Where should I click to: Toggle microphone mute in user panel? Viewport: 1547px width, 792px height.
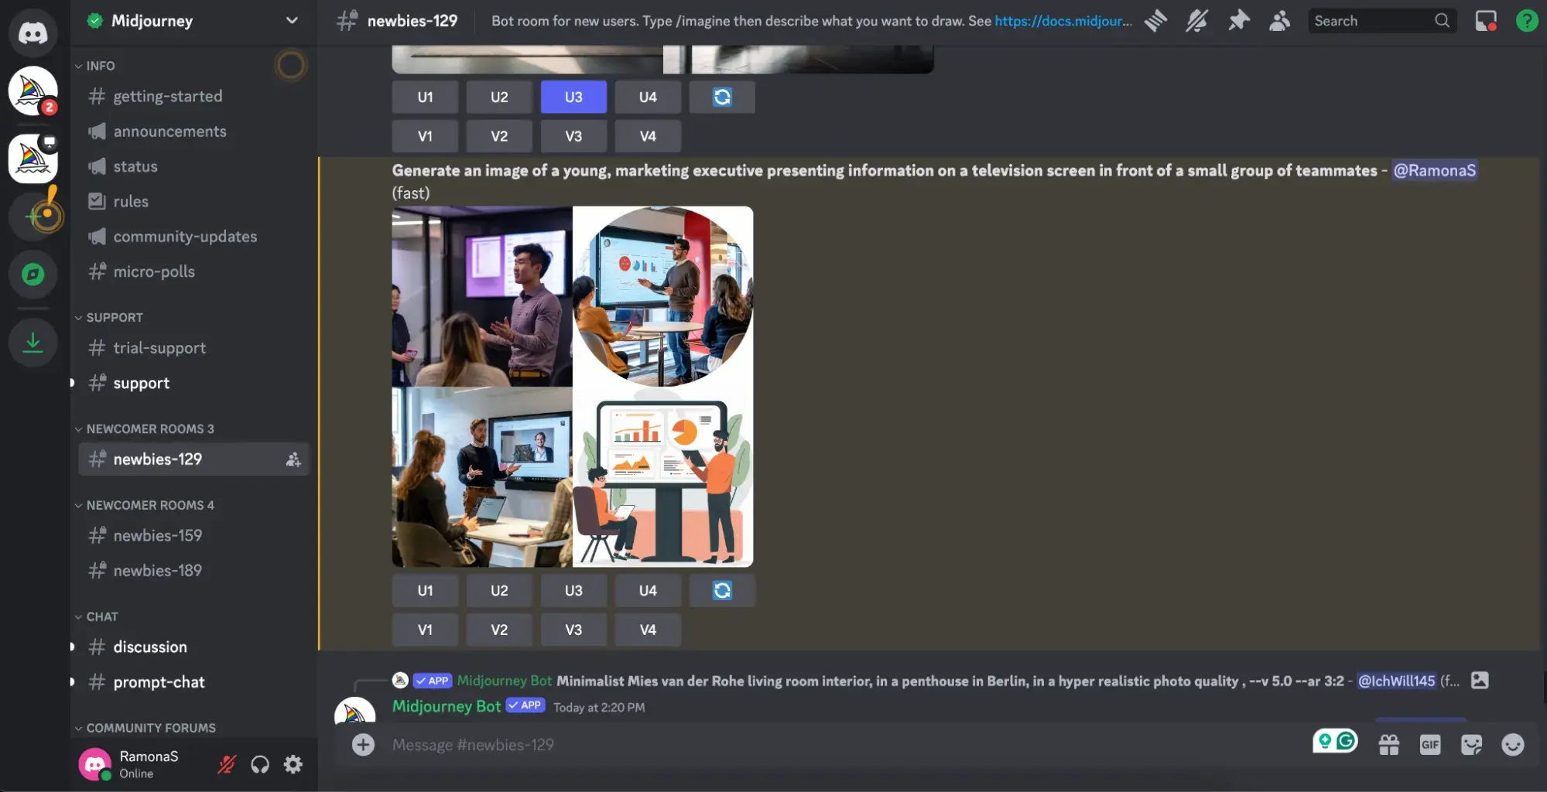[x=226, y=764]
